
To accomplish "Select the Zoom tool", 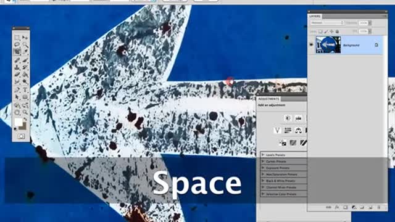I will coord(25,112).
